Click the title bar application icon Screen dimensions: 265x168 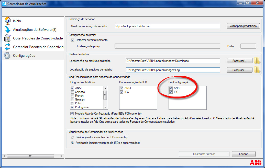(4, 4)
